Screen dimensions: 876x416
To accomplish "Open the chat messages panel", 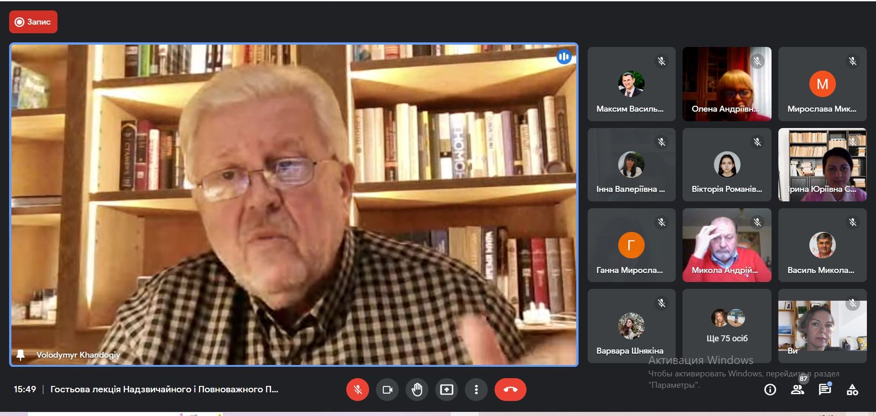I will point(824,390).
